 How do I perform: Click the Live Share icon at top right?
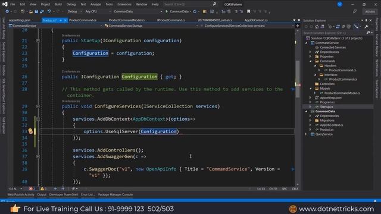point(355,11)
